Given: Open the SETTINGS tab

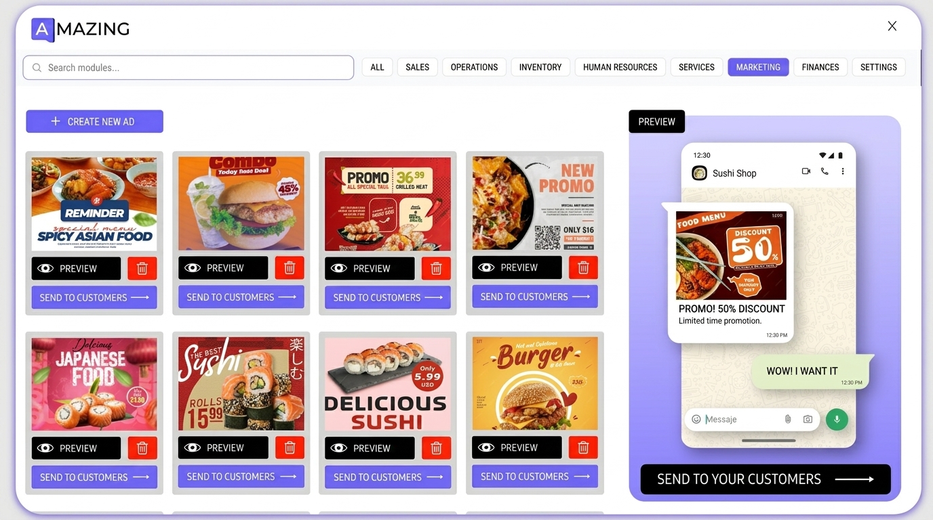Looking at the screenshot, I should [879, 67].
